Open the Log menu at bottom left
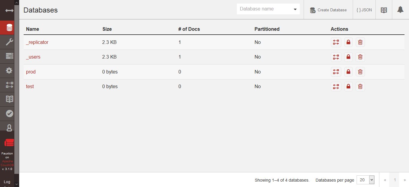Viewport: 409px width, 187px height. tap(7, 181)
